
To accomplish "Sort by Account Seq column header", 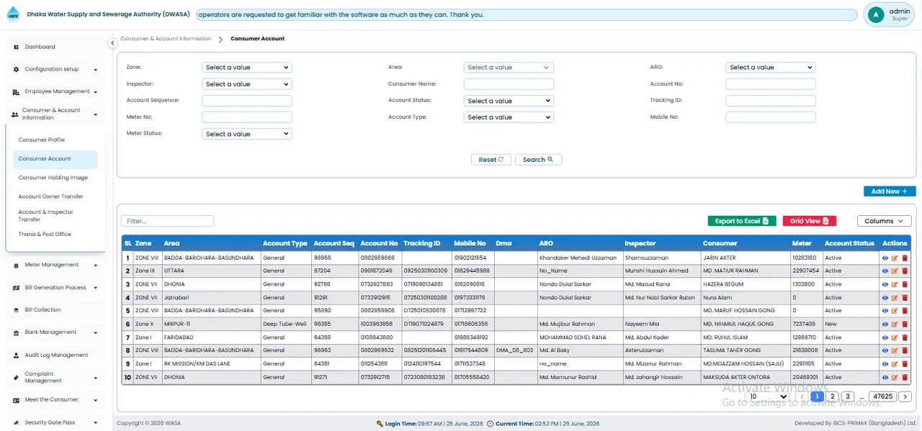I will pyautogui.click(x=334, y=243).
